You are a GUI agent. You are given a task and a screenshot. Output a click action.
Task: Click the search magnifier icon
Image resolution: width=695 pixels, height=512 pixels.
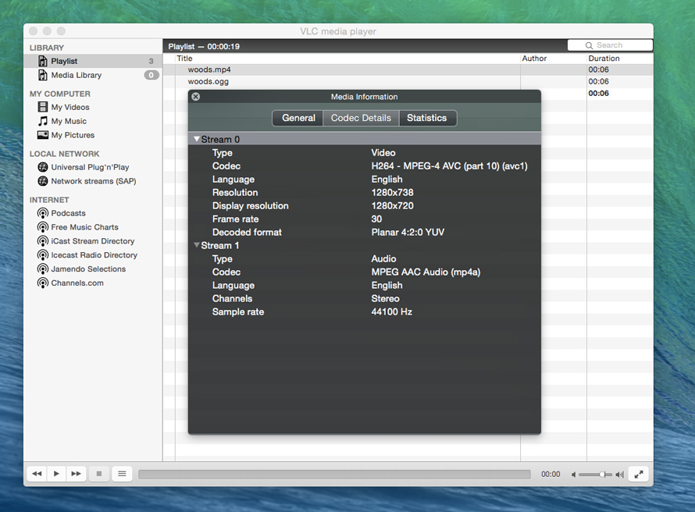pyautogui.click(x=589, y=45)
